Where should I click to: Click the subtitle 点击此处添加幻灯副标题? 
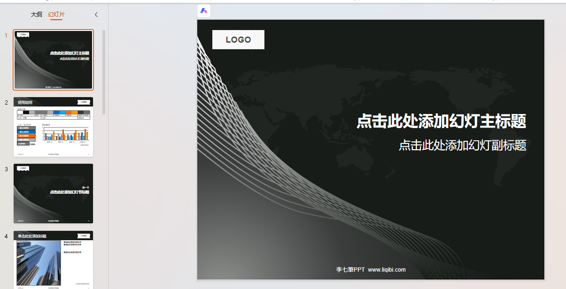463,145
